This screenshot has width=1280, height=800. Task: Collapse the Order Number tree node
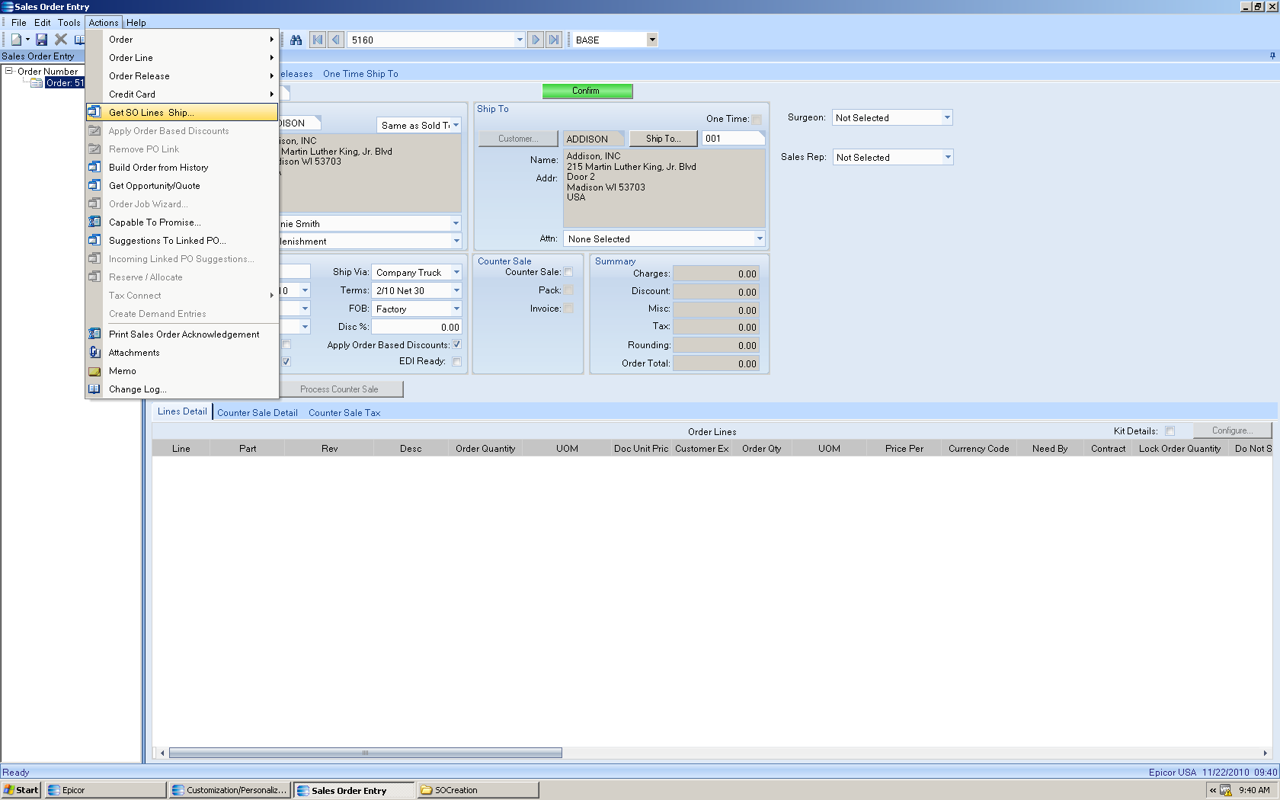coord(9,71)
